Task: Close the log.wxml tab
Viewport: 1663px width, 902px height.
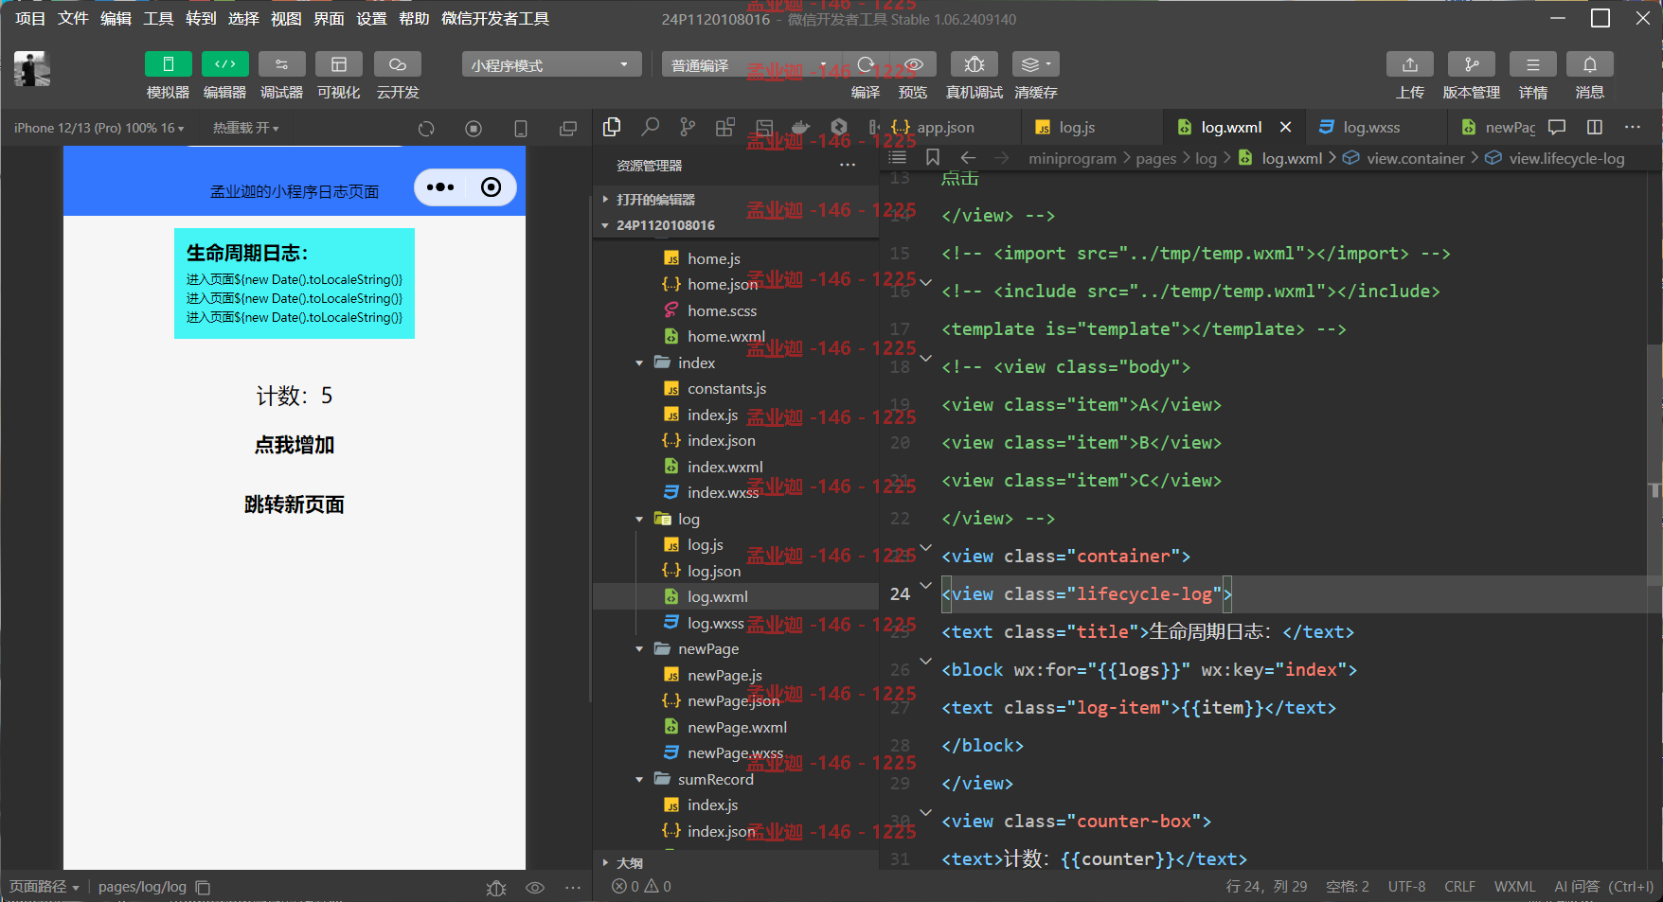Action: [x=1285, y=127]
